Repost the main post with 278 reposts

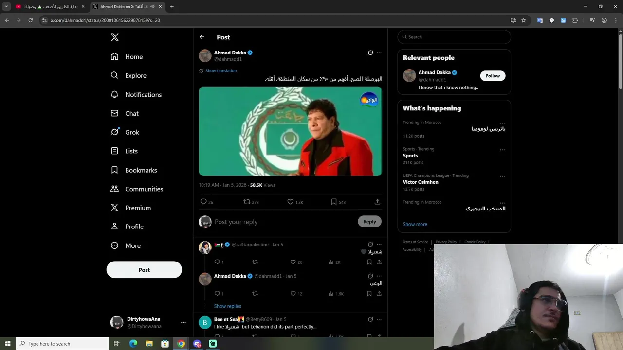point(247,202)
